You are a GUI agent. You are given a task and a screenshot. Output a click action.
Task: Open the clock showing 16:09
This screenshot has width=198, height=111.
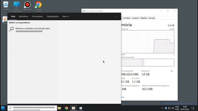185,108
